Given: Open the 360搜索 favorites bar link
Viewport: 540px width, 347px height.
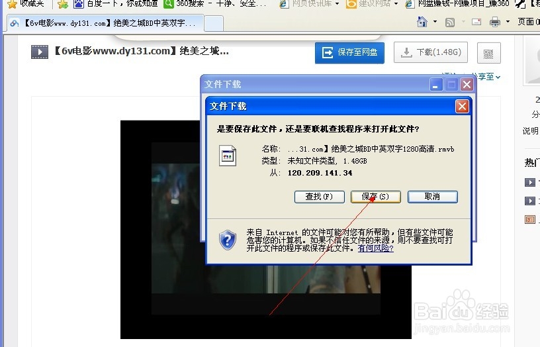Looking at the screenshot, I should (215, 3).
